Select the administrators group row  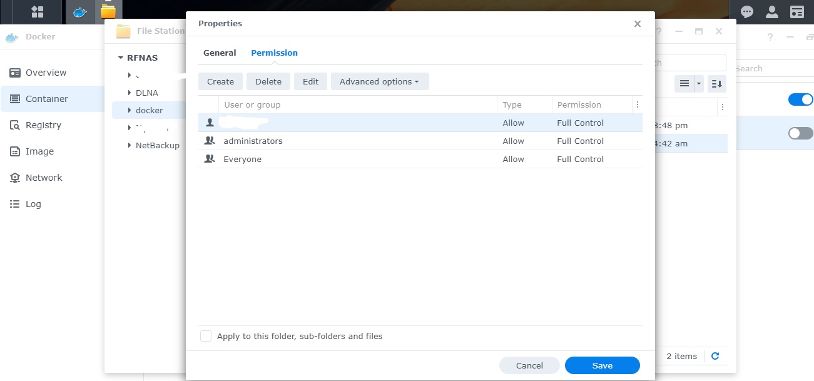420,141
